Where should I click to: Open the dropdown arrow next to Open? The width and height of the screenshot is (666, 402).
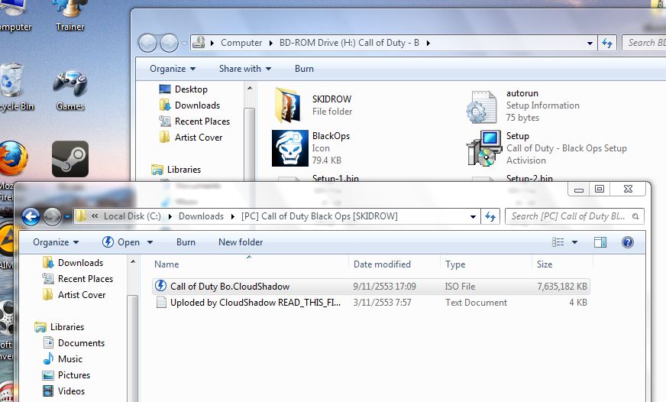[150, 242]
